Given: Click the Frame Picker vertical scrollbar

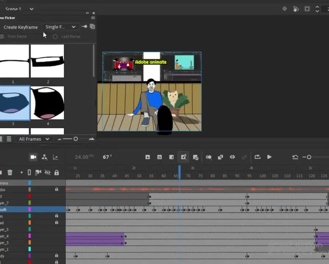Looking at the screenshot, I should click(x=93, y=61).
